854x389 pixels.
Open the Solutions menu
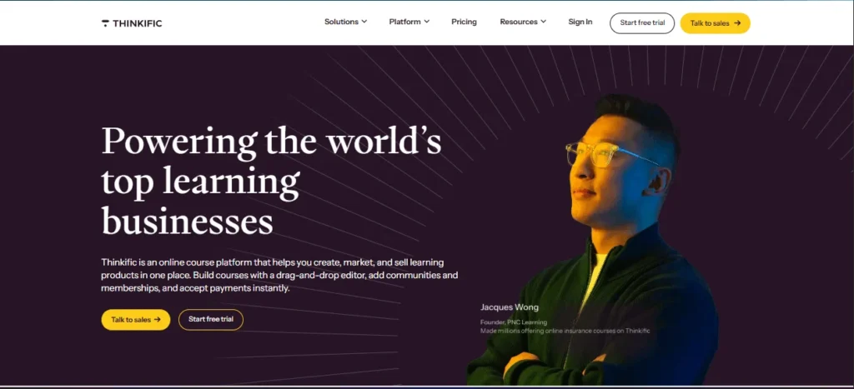346,22
